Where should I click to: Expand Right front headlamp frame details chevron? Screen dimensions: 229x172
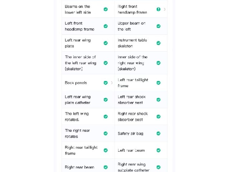[x=165, y=9]
